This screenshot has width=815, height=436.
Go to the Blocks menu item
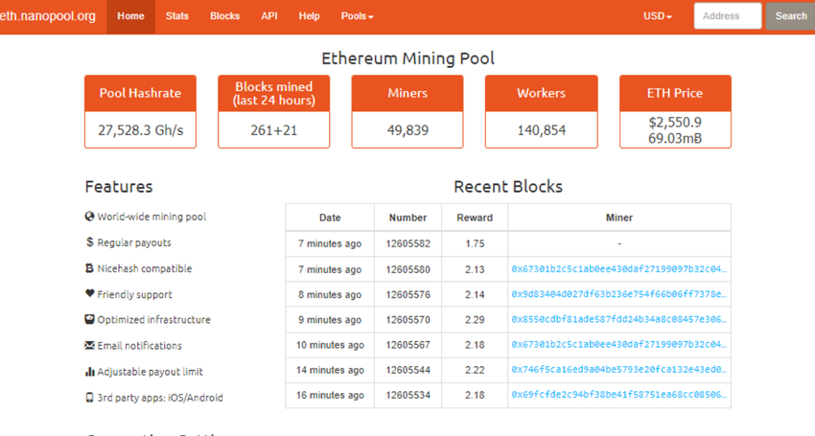tap(224, 16)
